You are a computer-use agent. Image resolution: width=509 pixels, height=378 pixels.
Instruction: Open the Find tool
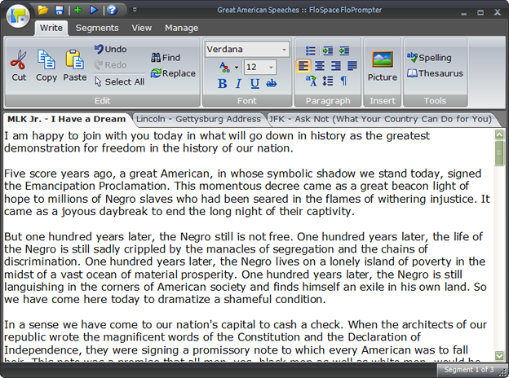pos(166,58)
